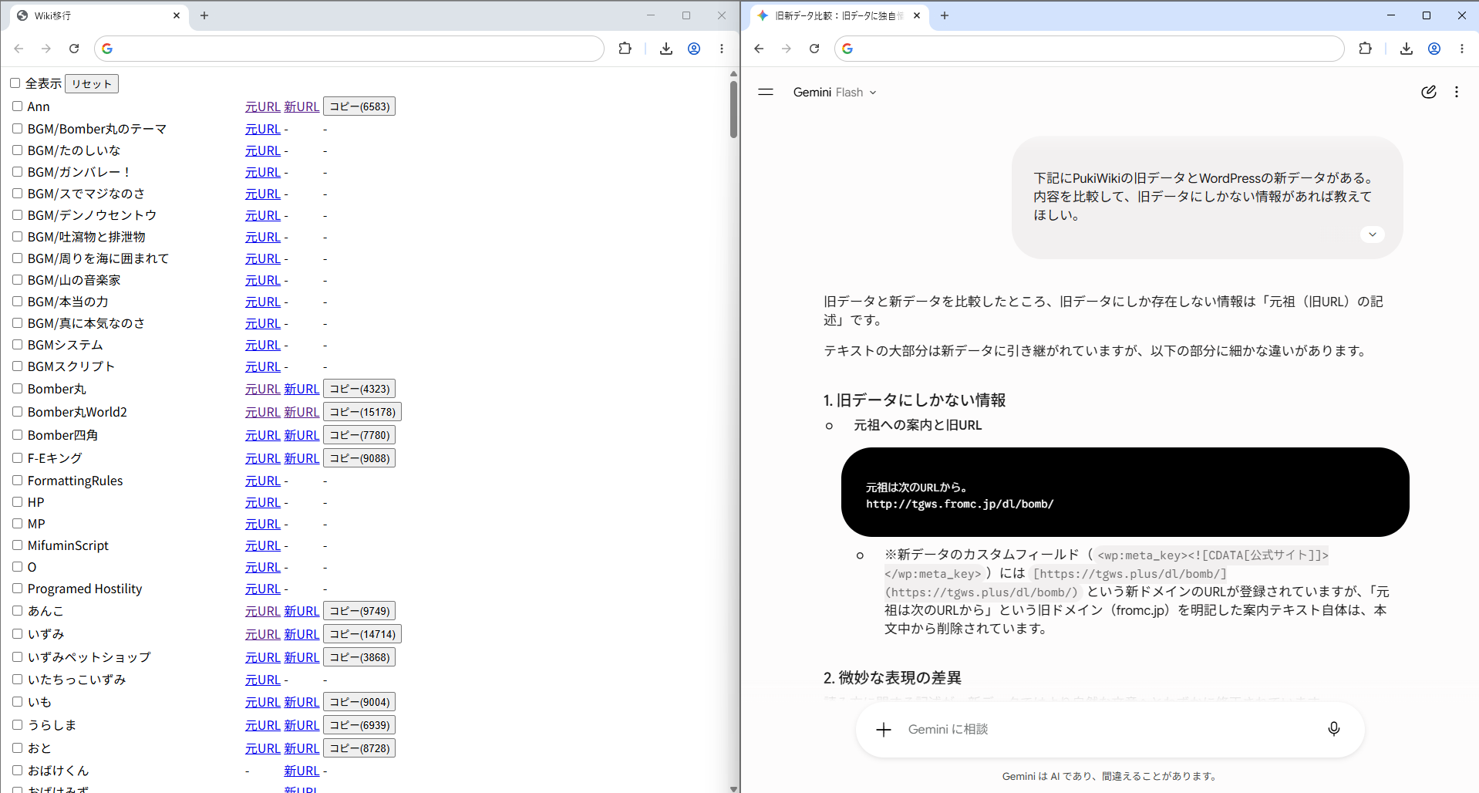Check the Programed Hostility checkbox
The height and width of the screenshot is (793, 1479).
(17, 588)
